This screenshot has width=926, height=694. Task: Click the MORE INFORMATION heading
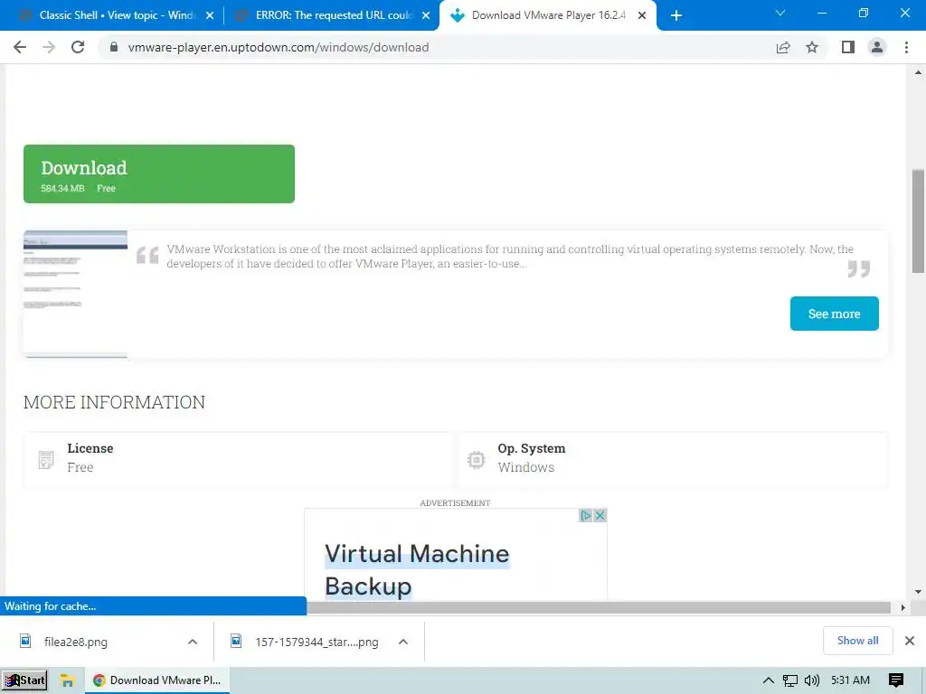click(x=114, y=402)
